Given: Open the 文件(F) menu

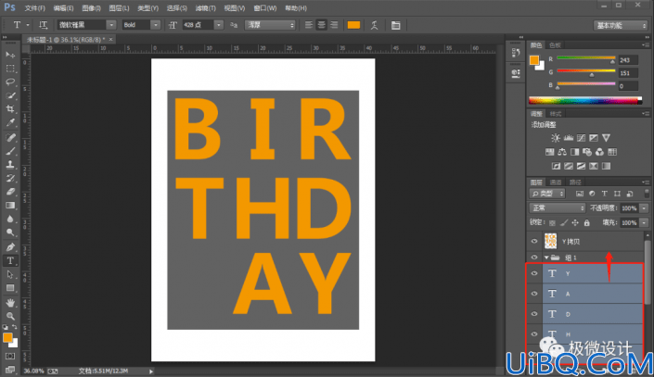Looking at the screenshot, I should [x=34, y=8].
